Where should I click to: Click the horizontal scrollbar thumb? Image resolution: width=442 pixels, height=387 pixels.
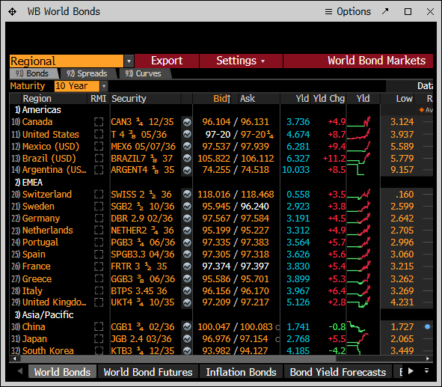pyautogui.click(x=178, y=359)
